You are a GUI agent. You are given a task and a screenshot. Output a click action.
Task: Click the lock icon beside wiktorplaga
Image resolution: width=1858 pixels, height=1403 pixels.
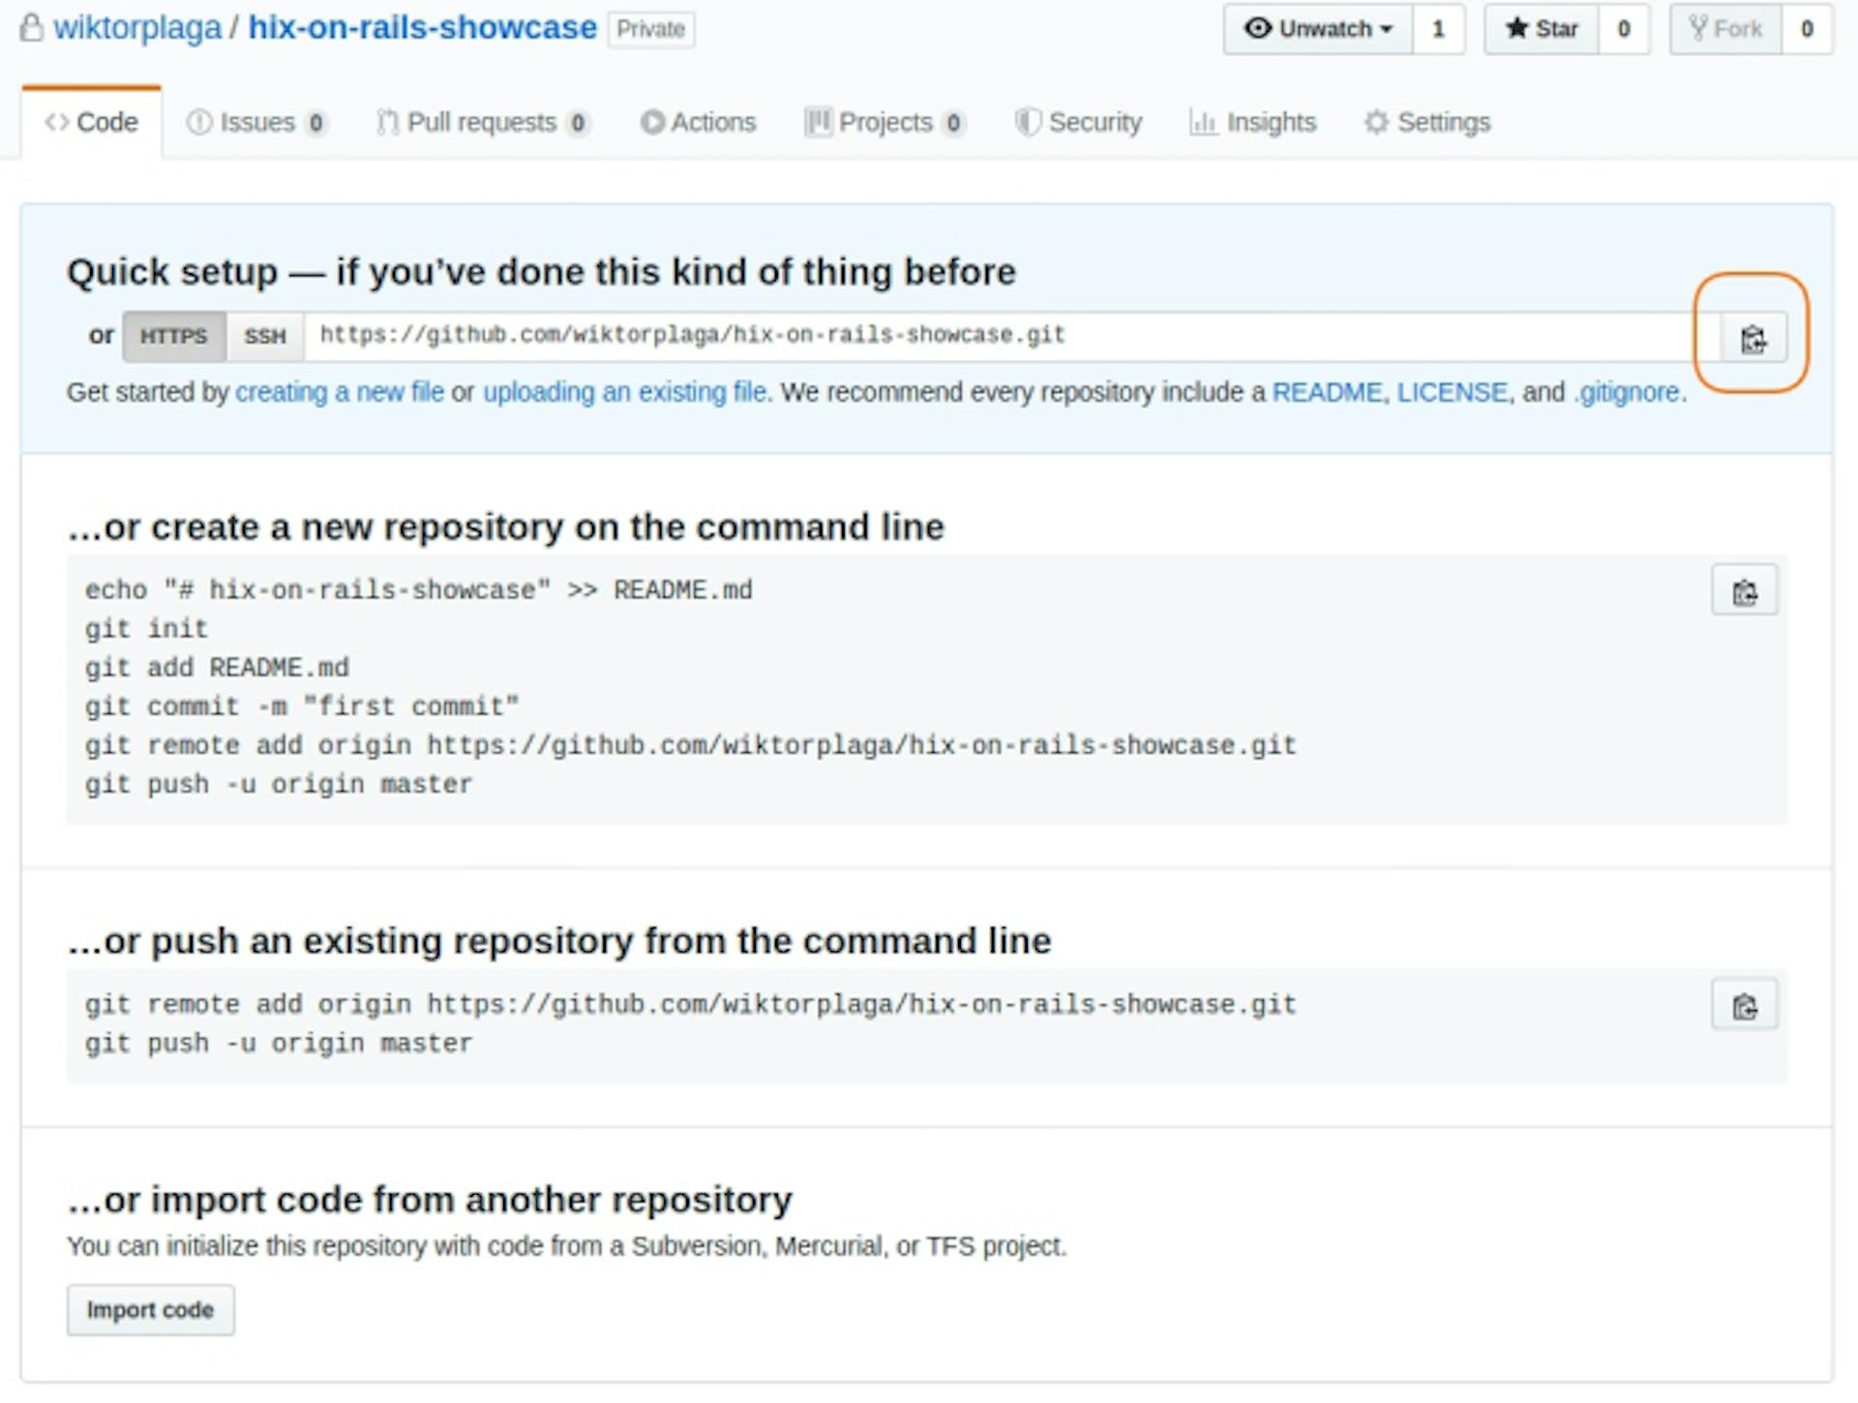tap(32, 28)
